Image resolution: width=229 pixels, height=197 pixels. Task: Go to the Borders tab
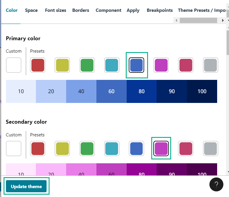click(x=81, y=10)
